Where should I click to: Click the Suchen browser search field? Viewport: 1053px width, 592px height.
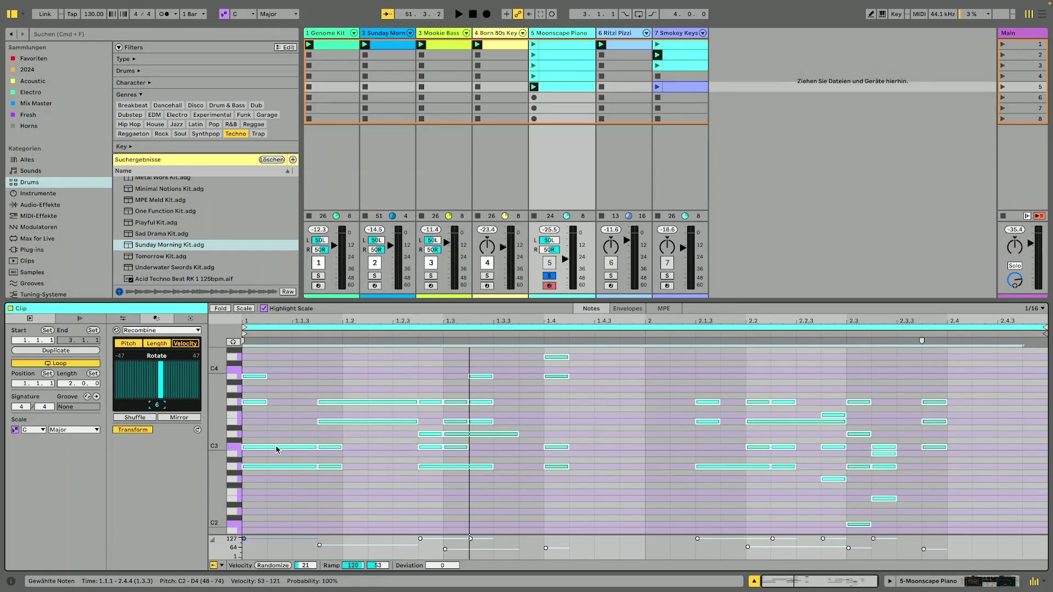pos(165,34)
